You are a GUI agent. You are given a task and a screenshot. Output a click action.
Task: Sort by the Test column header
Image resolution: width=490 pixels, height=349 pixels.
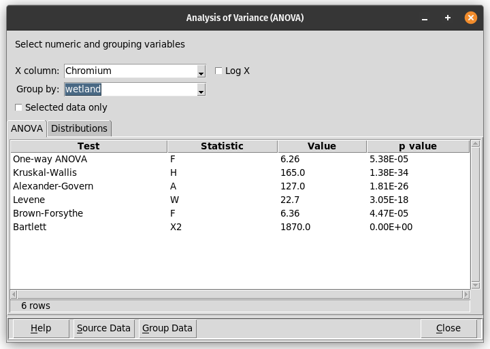88,146
